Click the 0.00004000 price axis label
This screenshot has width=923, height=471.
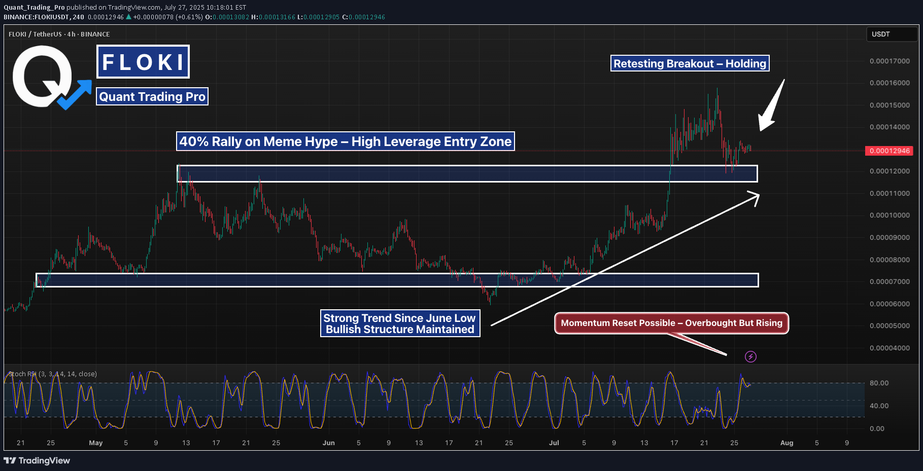tap(890, 348)
